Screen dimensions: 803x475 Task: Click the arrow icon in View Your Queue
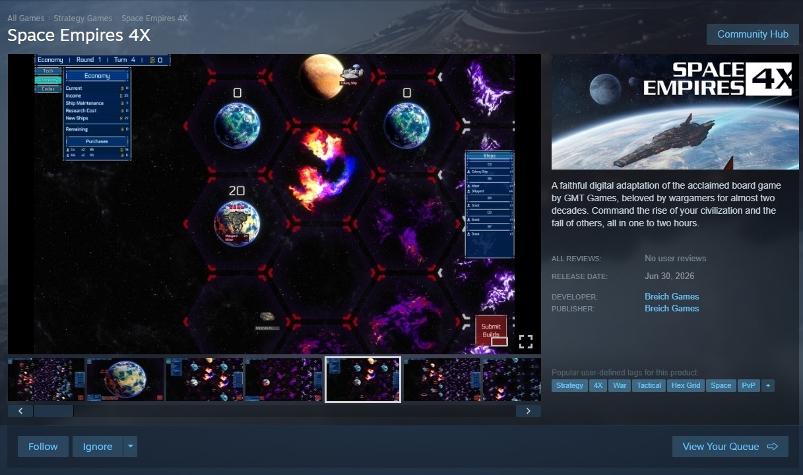pos(773,447)
